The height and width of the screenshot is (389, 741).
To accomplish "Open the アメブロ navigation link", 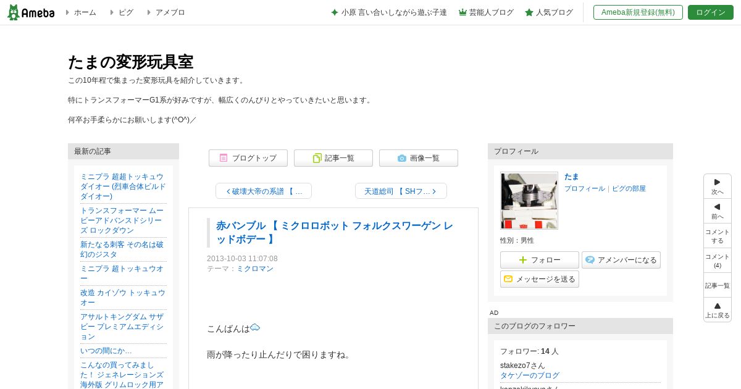I will pyautogui.click(x=170, y=12).
